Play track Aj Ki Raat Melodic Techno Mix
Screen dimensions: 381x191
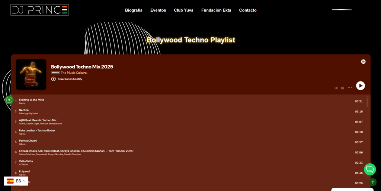pyautogui.click(x=191, y=122)
